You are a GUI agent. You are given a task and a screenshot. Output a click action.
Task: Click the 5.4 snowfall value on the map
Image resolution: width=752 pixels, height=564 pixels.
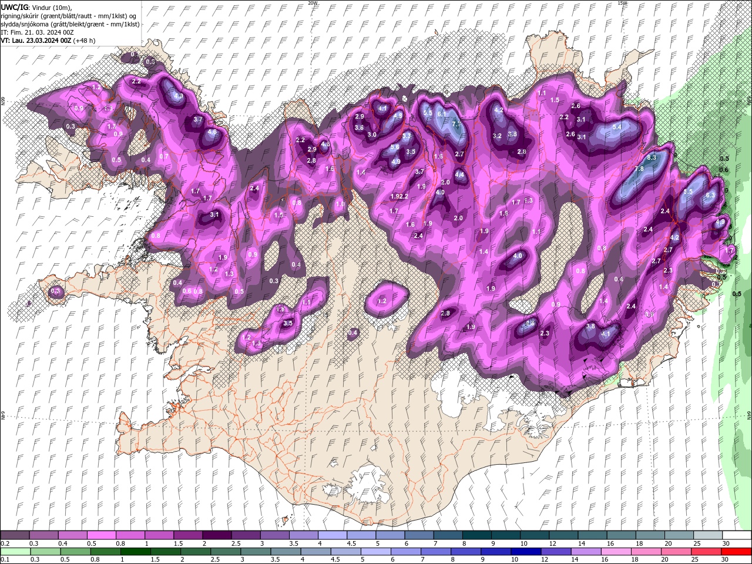click(x=617, y=127)
